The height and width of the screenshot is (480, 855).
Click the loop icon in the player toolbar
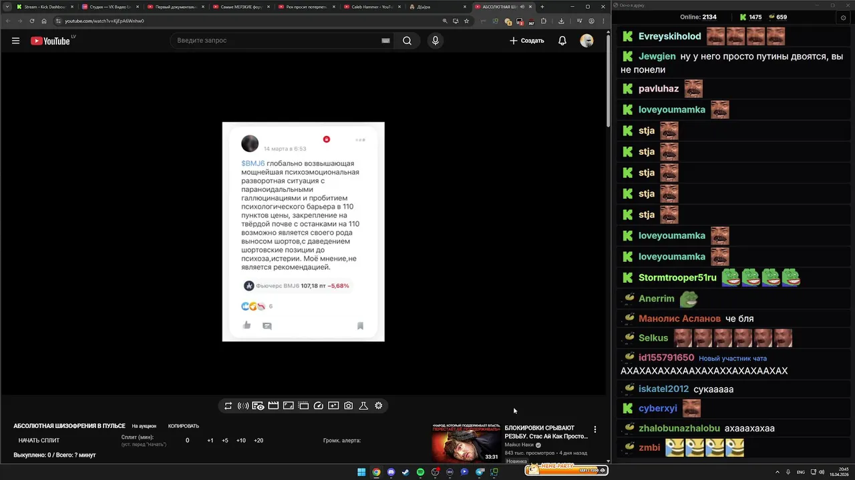coord(228,405)
